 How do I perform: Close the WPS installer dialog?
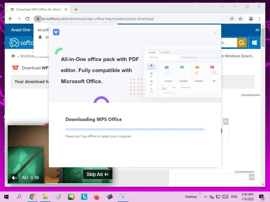click(215, 33)
